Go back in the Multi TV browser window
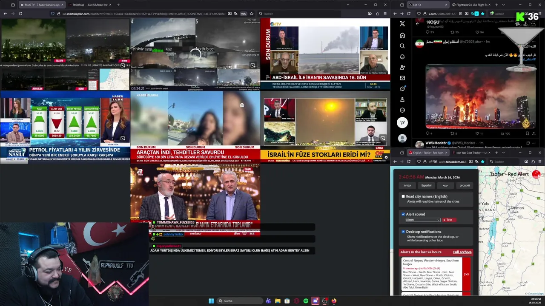545x306 pixels. (5, 14)
